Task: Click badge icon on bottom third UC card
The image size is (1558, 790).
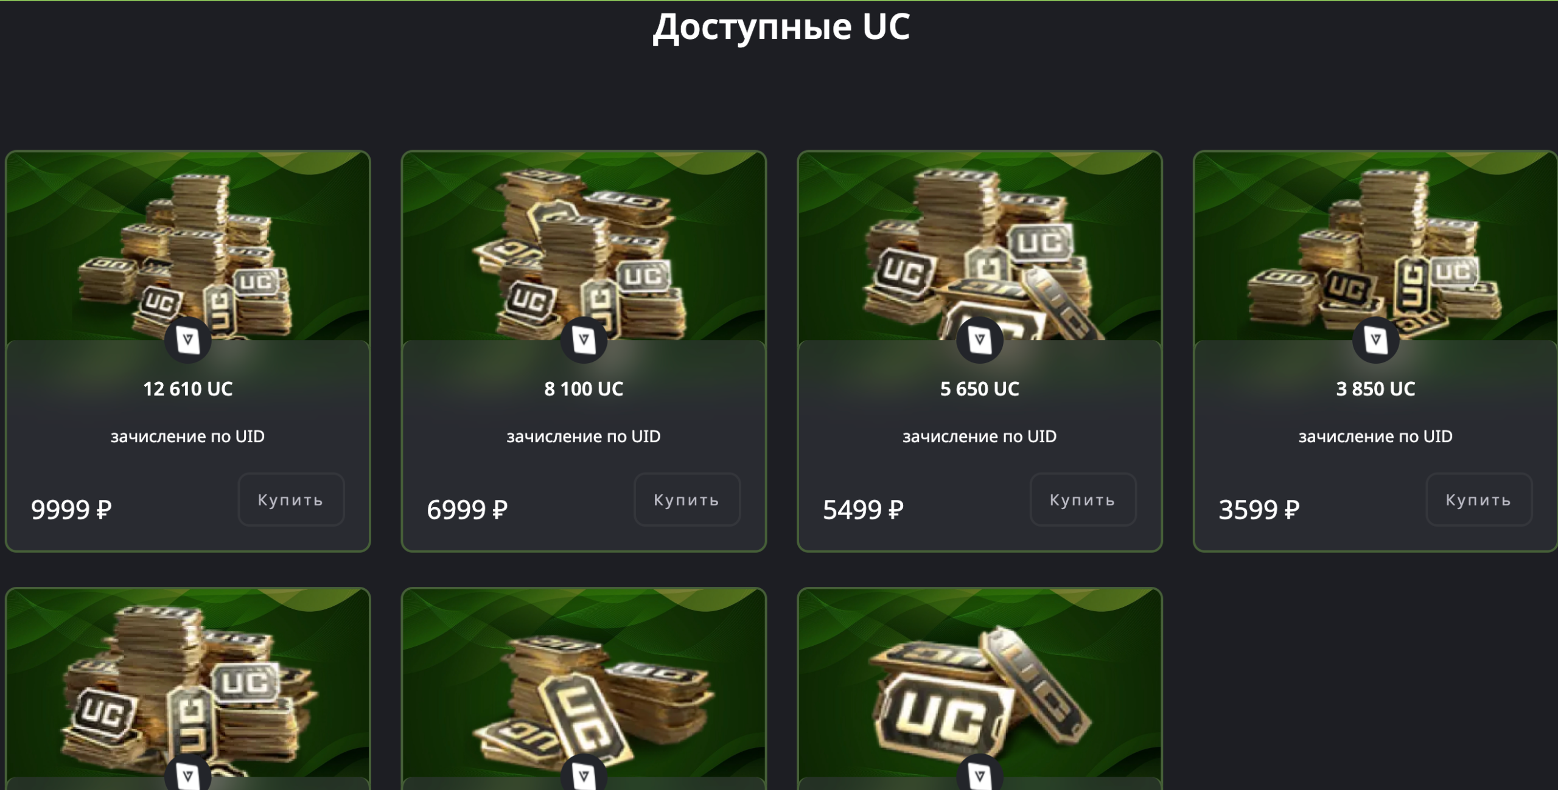Action: pyautogui.click(x=980, y=774)
